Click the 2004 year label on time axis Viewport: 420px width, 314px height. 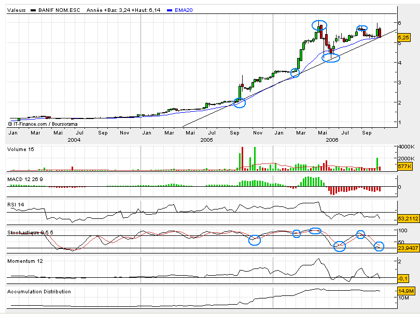click(x=74, y=140)
